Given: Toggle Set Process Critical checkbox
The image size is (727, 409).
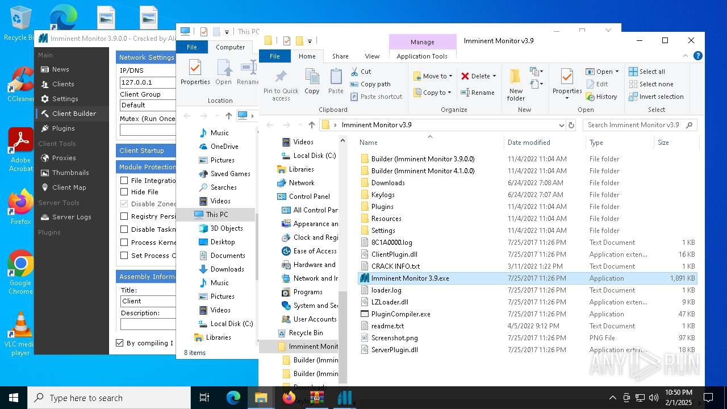Looking at the screenshot, I should coord(124,255).
